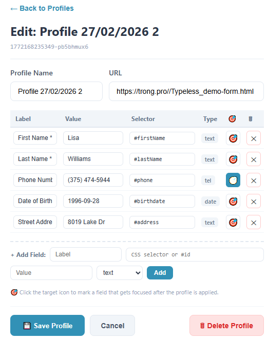Delete the Date of Birth row
Viewport: 268px width, 340px height.
(254, 201)
